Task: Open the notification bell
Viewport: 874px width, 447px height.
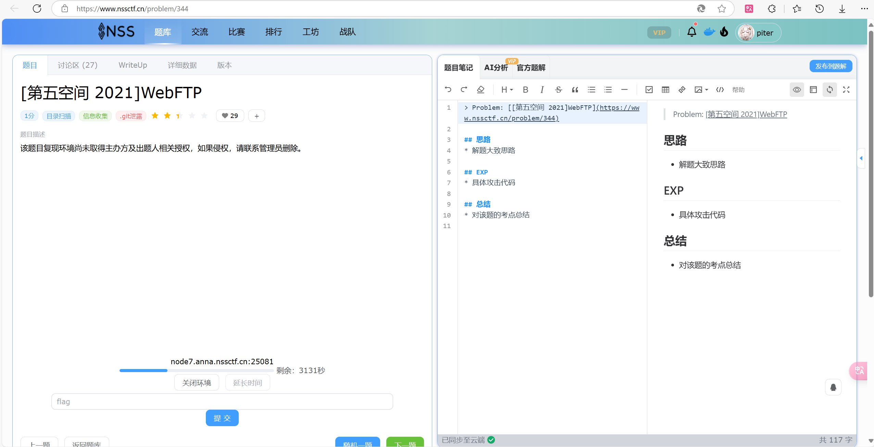Action: click(x=692, y=32)
